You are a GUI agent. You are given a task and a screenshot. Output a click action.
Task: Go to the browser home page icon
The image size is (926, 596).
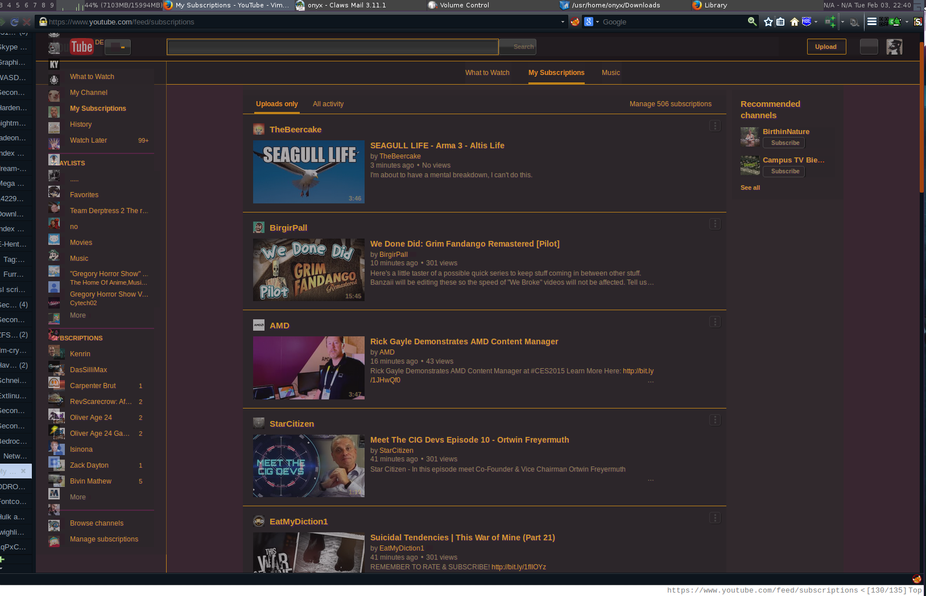tap(794, 22)
